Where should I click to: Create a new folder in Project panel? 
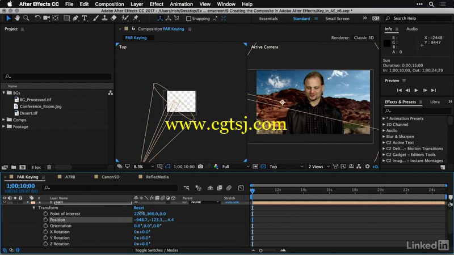point(14,167)
